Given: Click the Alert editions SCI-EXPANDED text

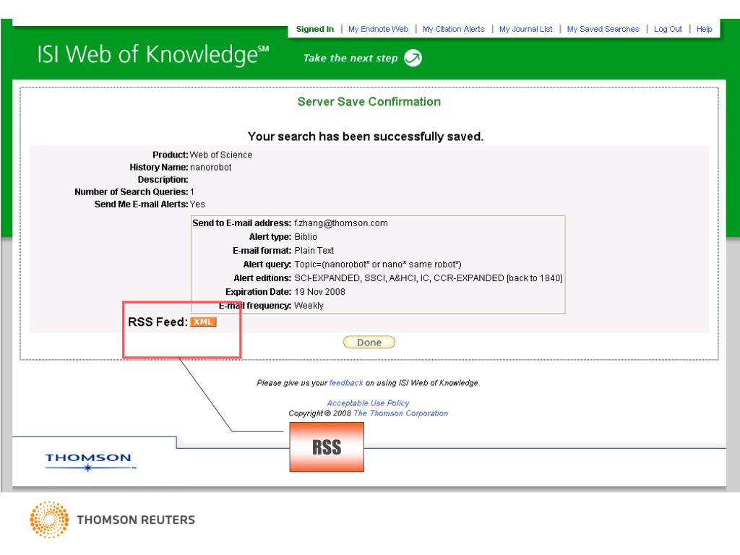Looking at the screenshot, I should [x=428, y=278].
